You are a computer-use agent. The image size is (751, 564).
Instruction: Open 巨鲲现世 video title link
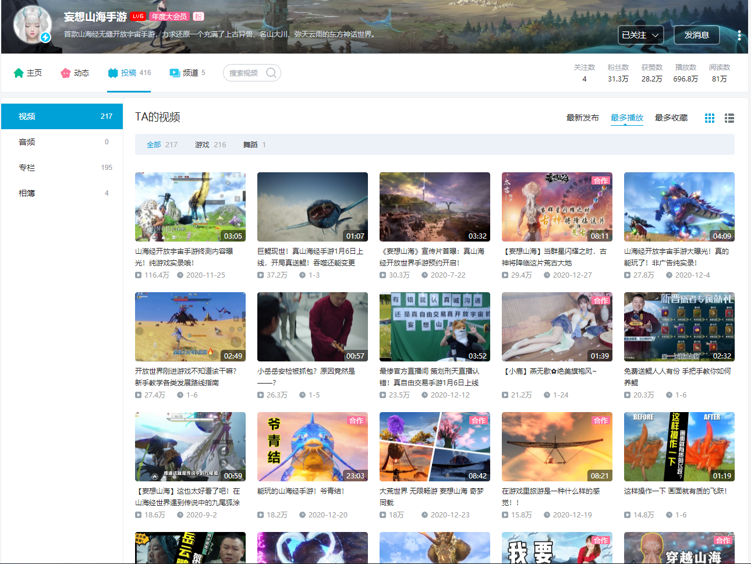310,257
